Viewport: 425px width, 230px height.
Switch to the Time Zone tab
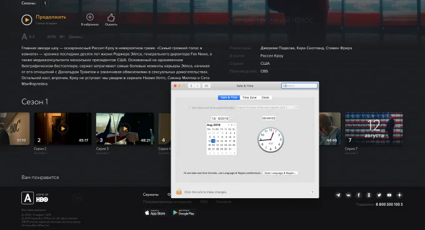coord(249,97)
